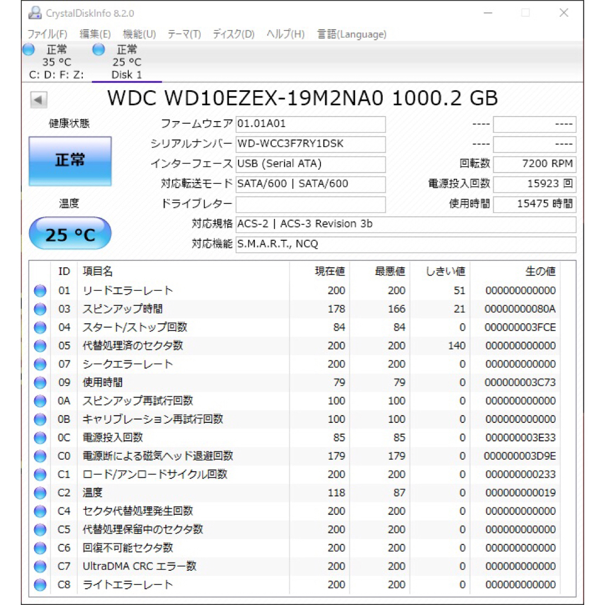605x605 pixels.
Task: Click status orb for attribute C2 temperature
Action: click(40, 493)
